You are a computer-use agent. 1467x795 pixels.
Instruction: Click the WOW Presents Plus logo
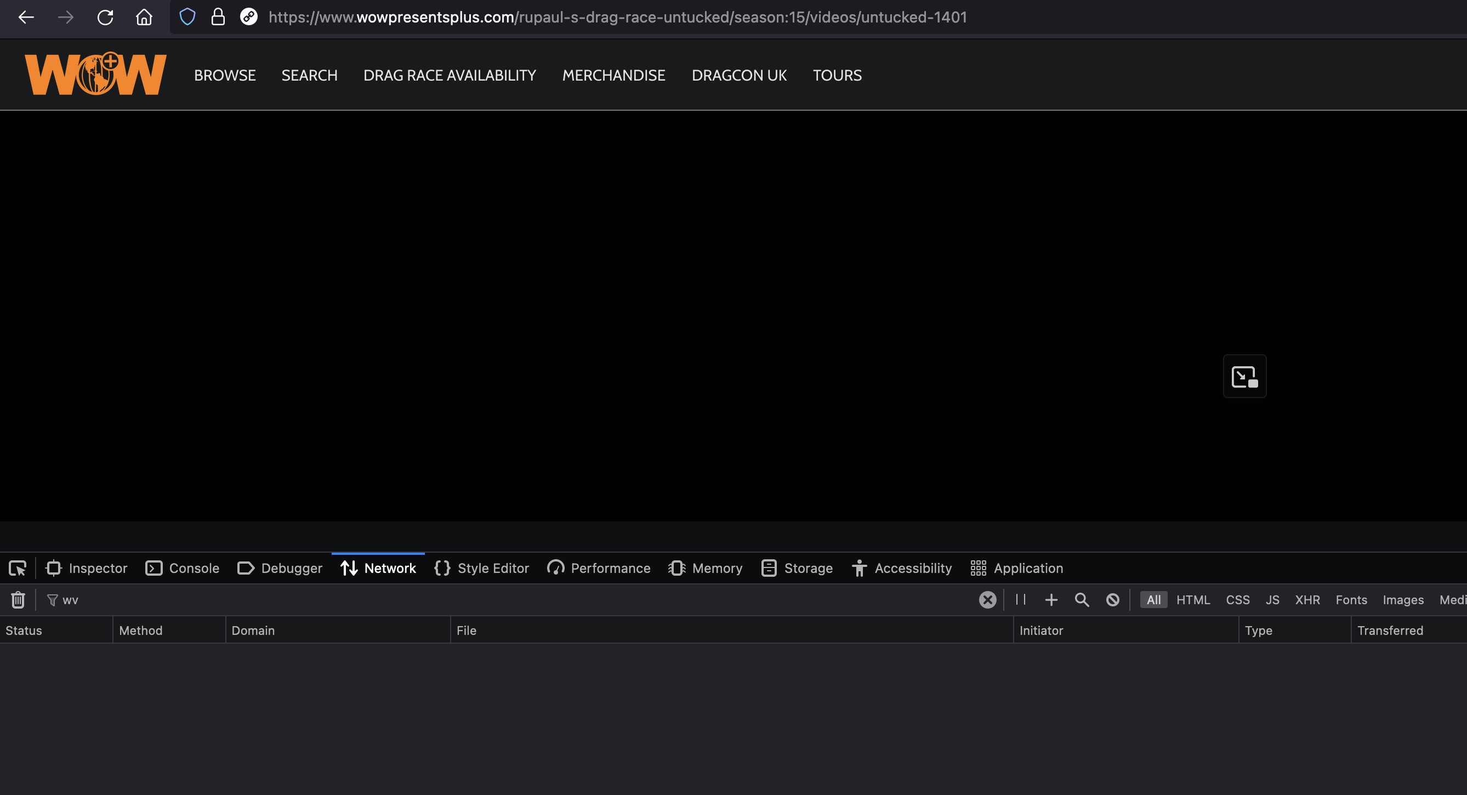tap(96, 74)
